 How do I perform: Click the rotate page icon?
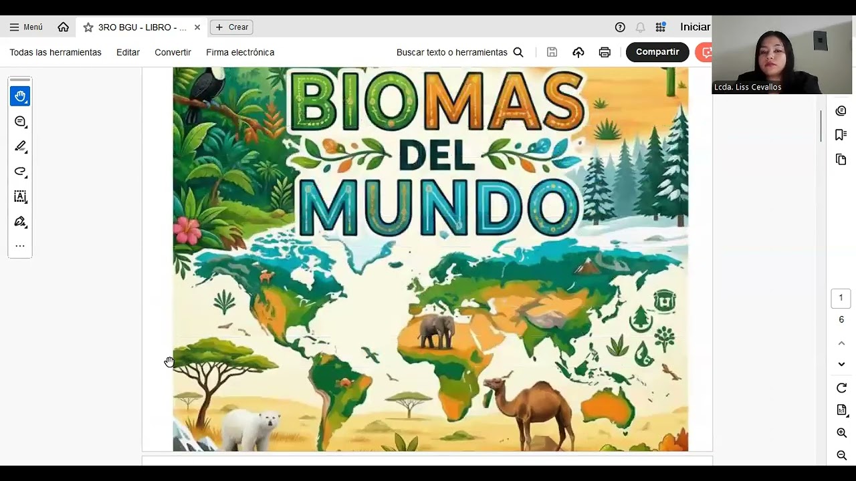coord(841,388)
